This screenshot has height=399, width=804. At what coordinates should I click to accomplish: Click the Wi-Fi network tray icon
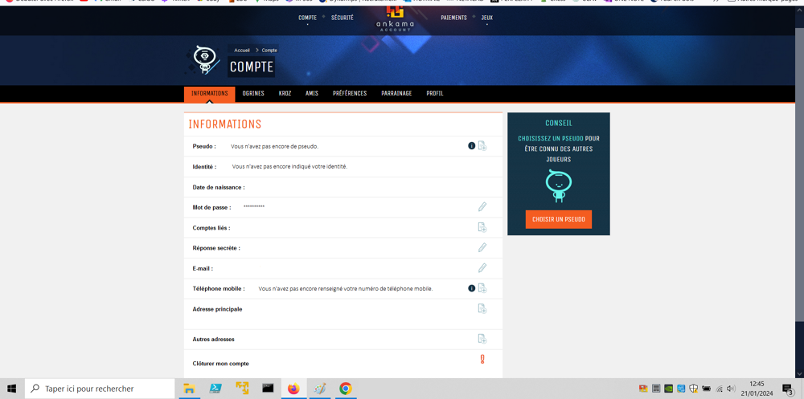720,389
